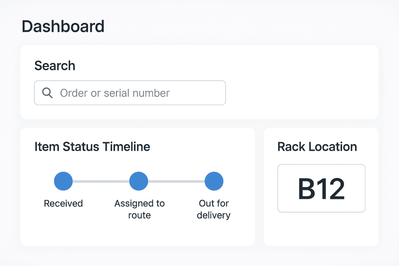Select the Received timeline dot
Viewport: 399px width, 266px height.
tap(63, 181)
